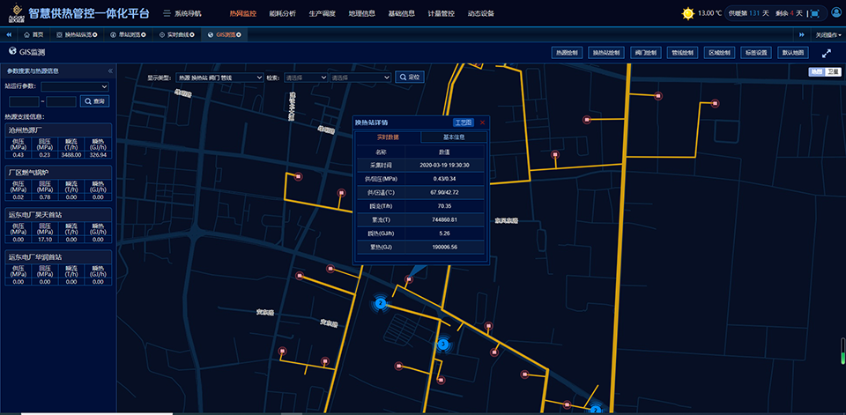Switch to 基本信息 tab in popup

click(x=453, y=137)
